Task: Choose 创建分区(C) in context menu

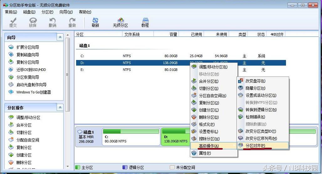Action: click(214, 110)
